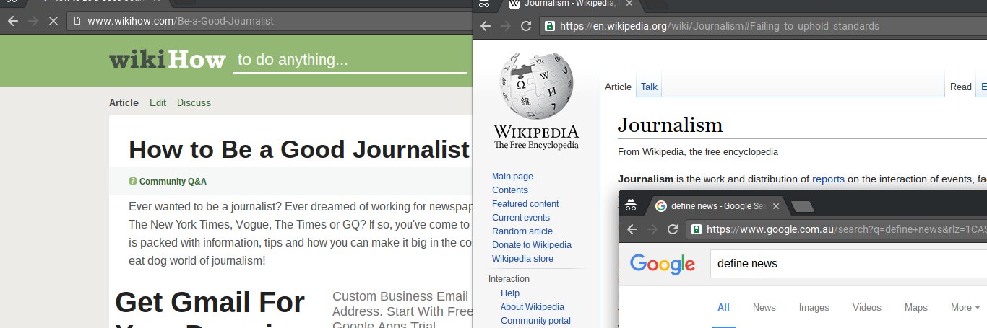Screen dimensions: 987x328
Task: Open About Wikipedia link
Action: tap(533, 307)
